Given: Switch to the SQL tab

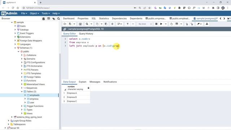Looking at the screenshot, I should (94, 18).
